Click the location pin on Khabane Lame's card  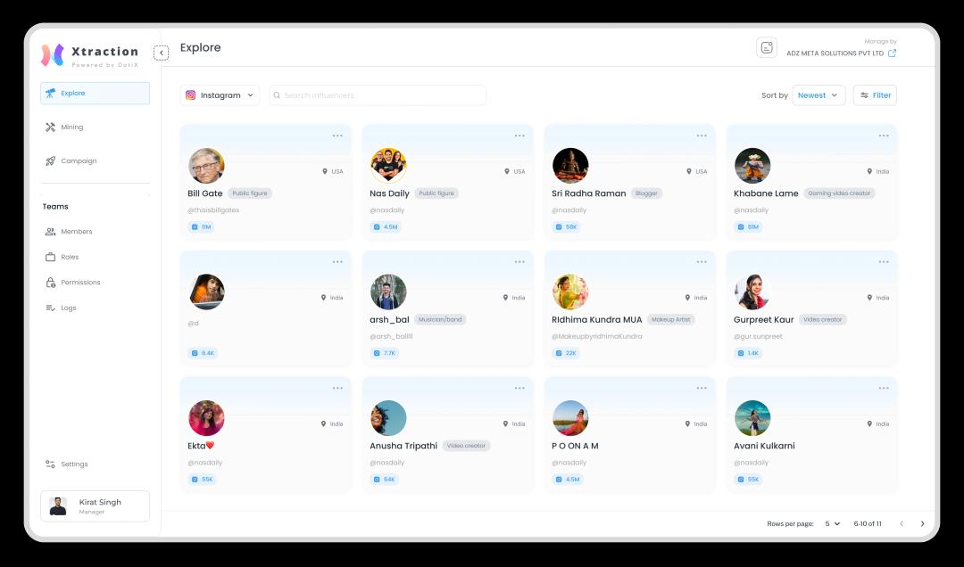point(869,171)
